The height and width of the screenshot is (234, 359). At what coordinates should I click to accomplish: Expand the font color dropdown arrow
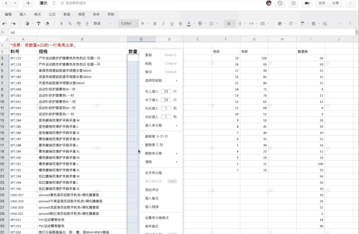194,24
